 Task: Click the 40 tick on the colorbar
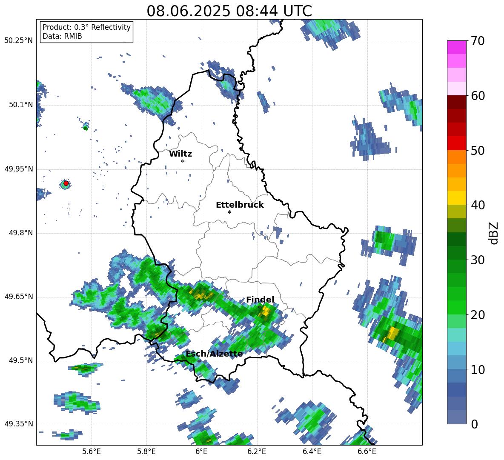pyautogui.click(x=478, y=205)
